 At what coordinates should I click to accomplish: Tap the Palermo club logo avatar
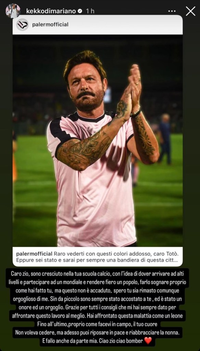tap(22, 25)
